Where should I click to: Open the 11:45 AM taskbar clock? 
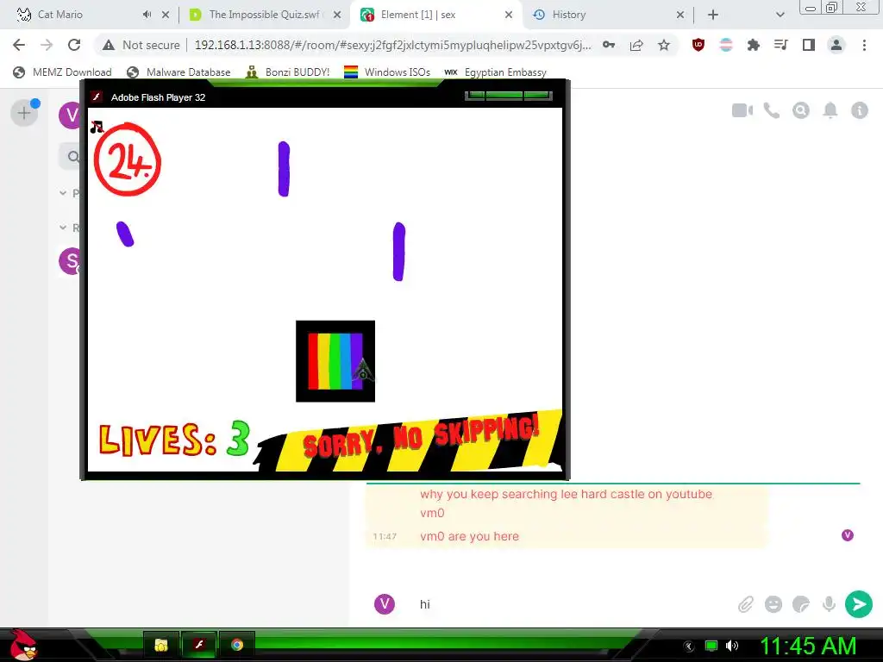tap(808, 646)
